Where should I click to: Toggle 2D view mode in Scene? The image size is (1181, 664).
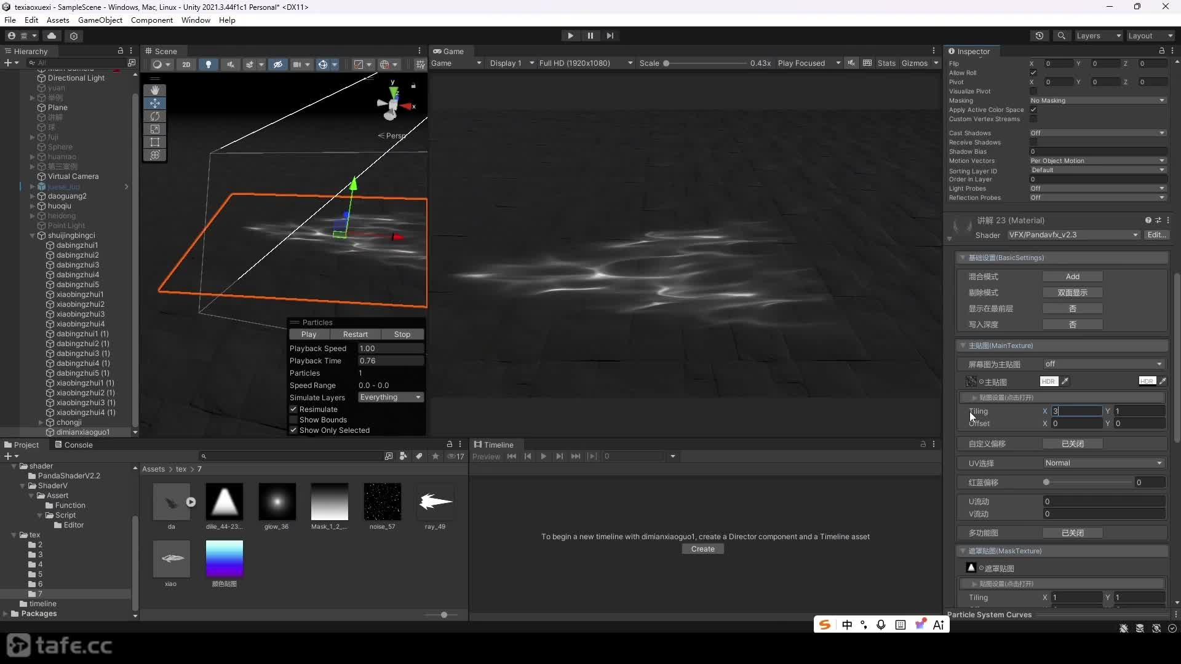[x=186, y=64]
